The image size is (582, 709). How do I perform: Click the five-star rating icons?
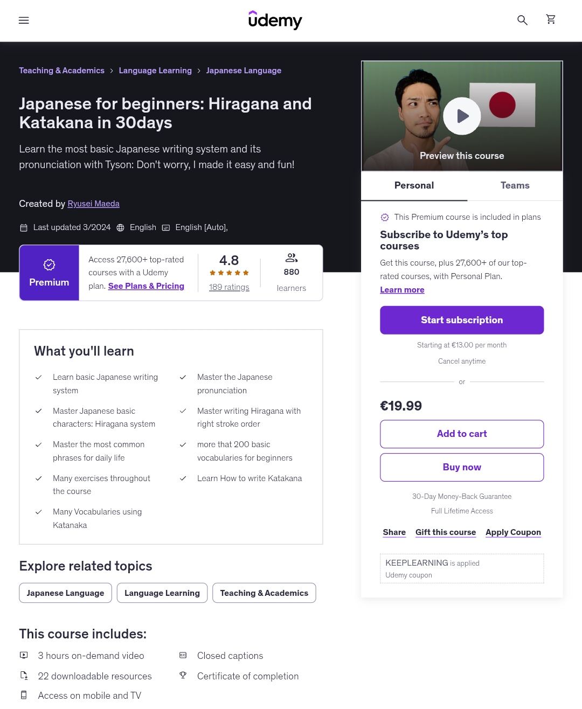point(229,273)
